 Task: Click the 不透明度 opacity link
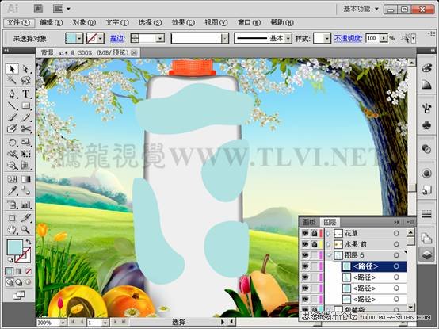[x=349, y=38]
